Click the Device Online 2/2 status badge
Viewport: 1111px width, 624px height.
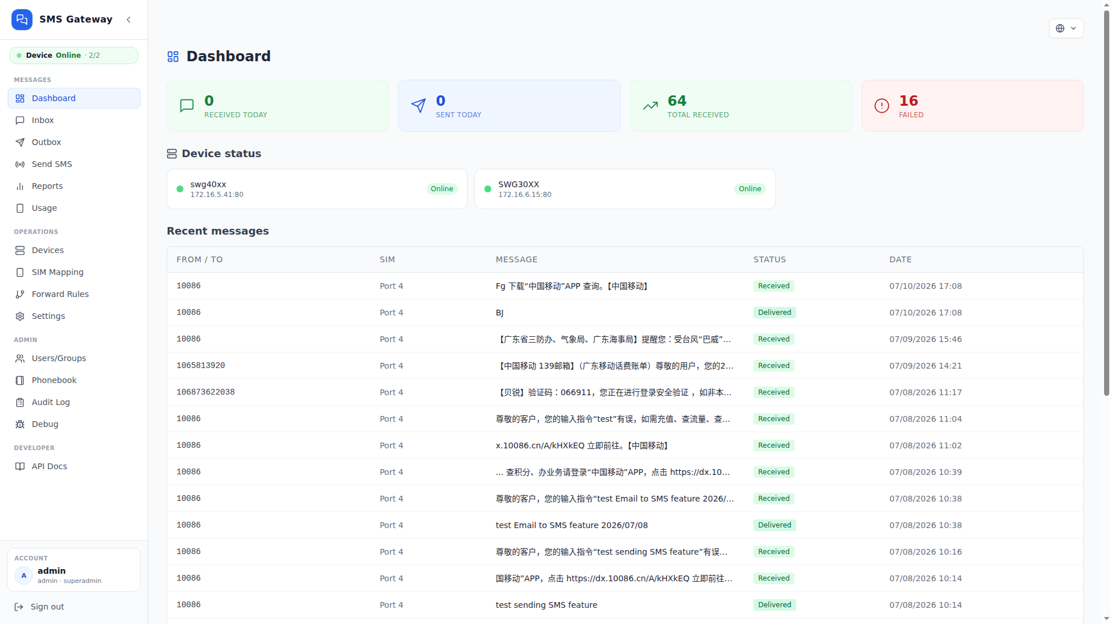(x=73, y=55)
